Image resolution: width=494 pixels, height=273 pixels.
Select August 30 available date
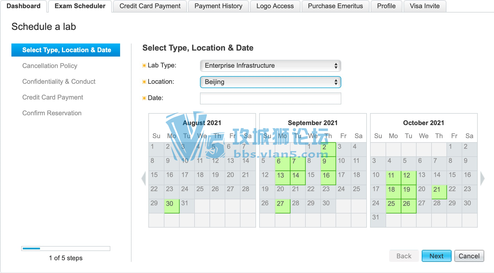point(172,206)
